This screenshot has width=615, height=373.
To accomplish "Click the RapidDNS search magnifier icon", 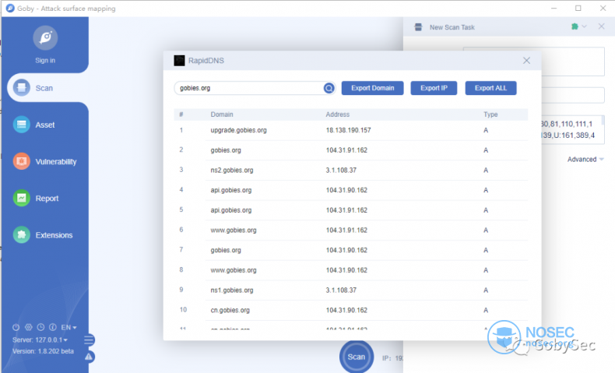I will point(329,88).
